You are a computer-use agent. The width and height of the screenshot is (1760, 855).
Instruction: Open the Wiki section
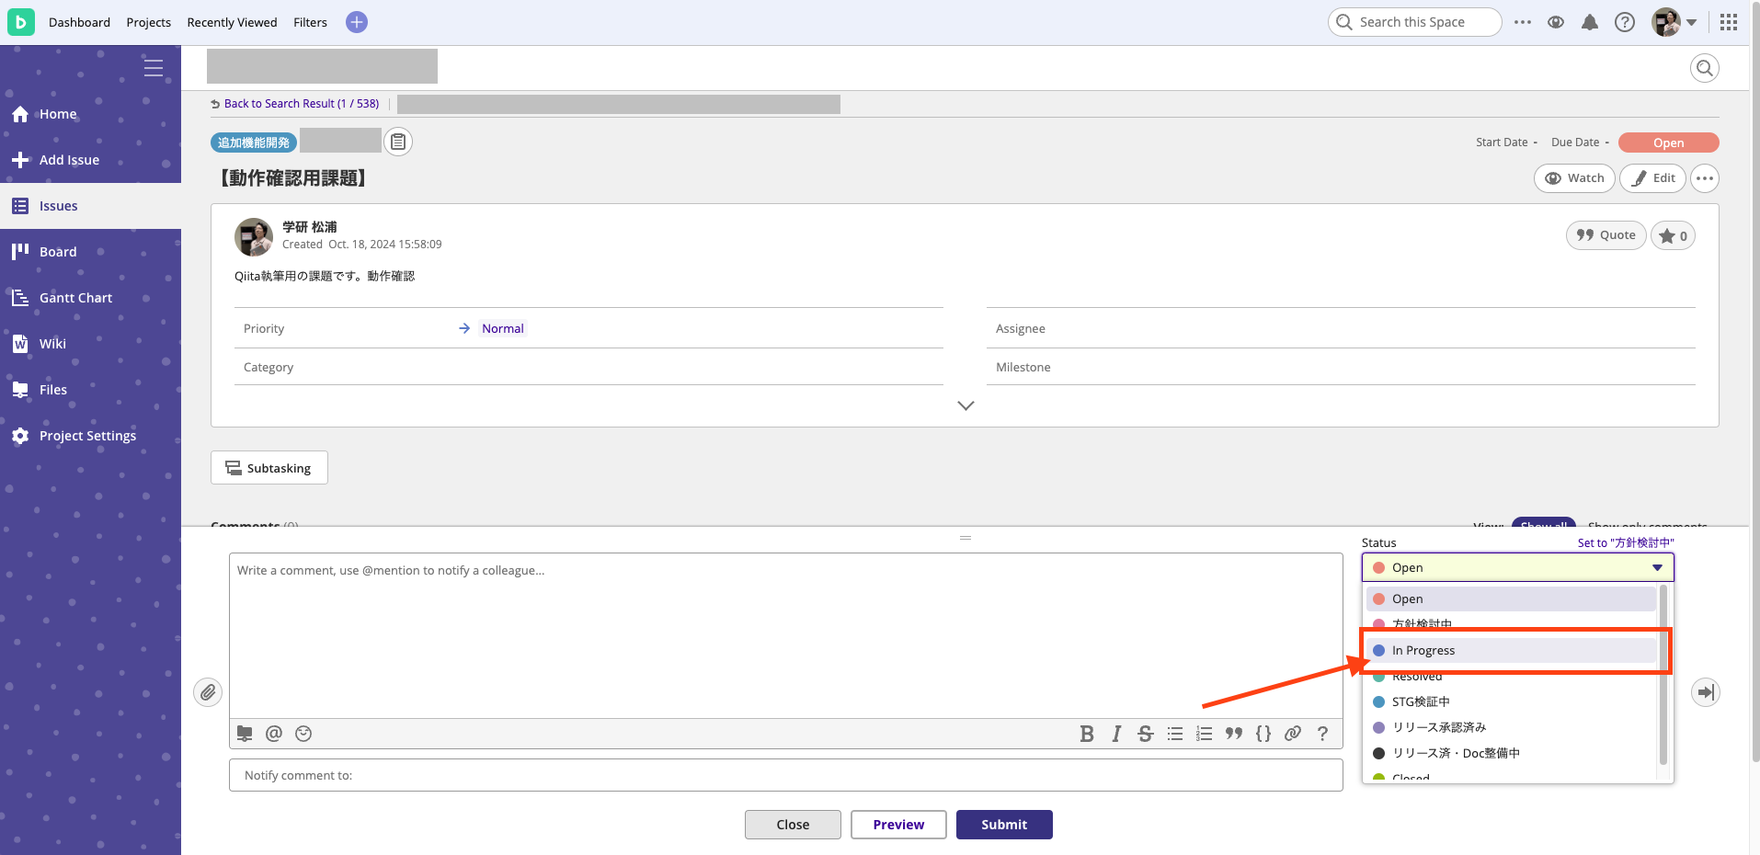pos(53,343)
